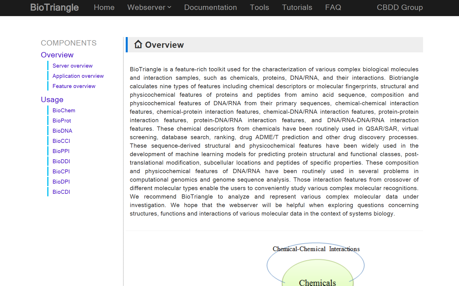Open the Tutorials page
The image size is (459, 286).
tap(297, 7)
